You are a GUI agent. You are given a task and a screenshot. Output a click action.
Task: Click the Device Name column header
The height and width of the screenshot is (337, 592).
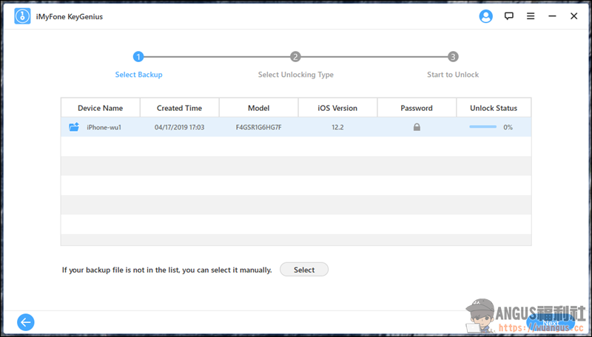click(100, 108)
